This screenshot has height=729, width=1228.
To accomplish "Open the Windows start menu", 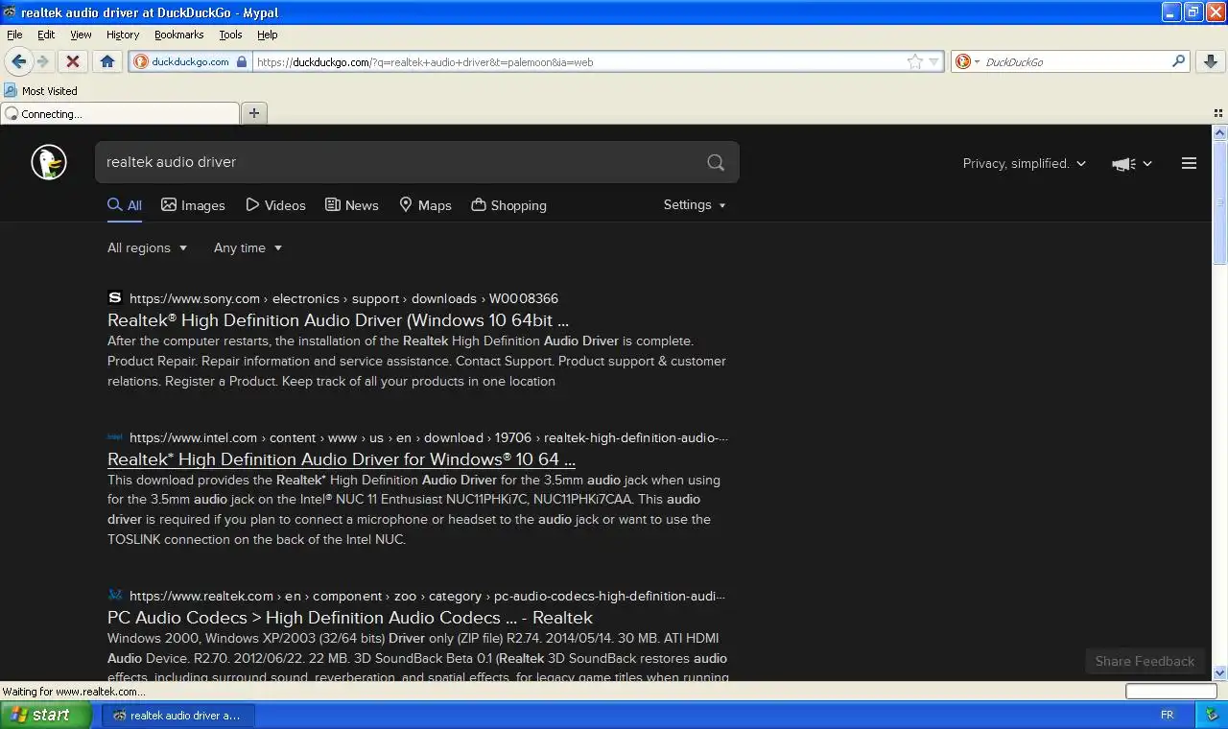I will click(x=45, y=715).
